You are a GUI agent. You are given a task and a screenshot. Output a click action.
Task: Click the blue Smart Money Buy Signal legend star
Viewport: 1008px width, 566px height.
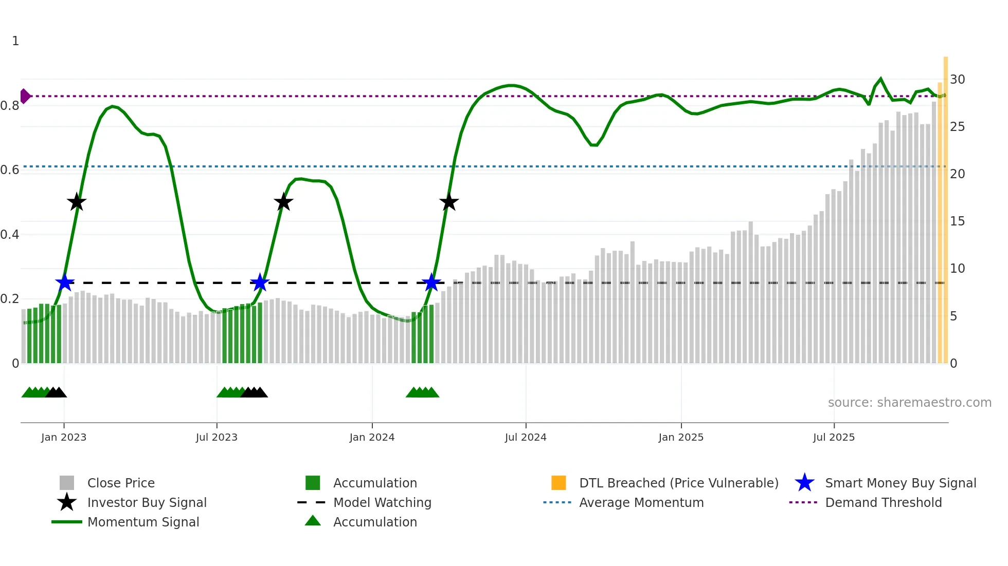[804, 483]
